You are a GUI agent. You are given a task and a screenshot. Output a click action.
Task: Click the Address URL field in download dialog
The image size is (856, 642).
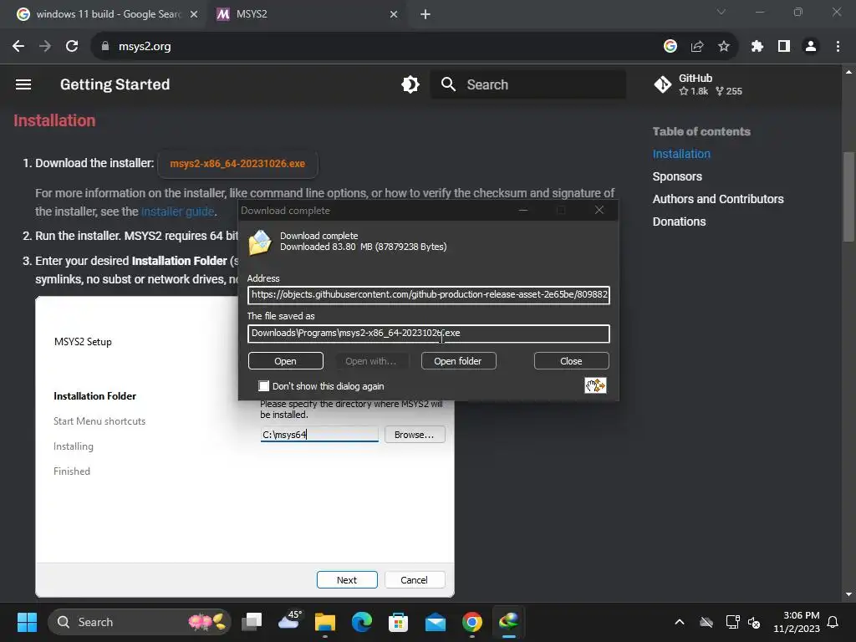coord(429,295)
